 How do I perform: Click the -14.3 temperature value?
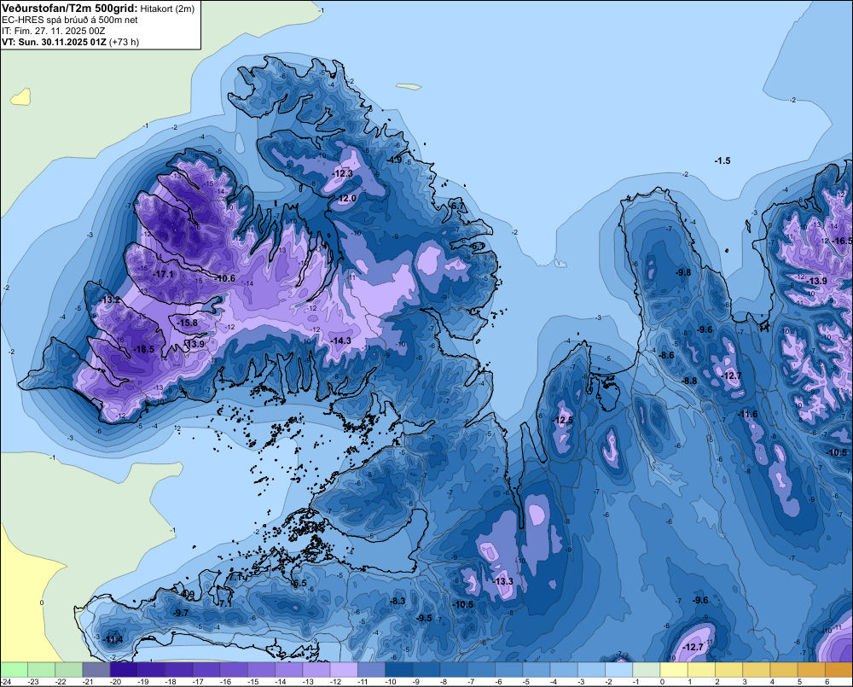(340, 341)
